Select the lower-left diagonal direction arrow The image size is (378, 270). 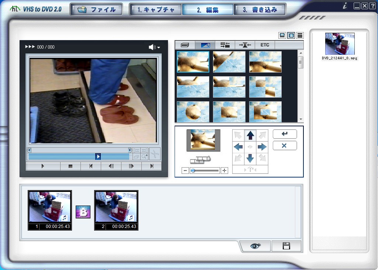point(238,158)
